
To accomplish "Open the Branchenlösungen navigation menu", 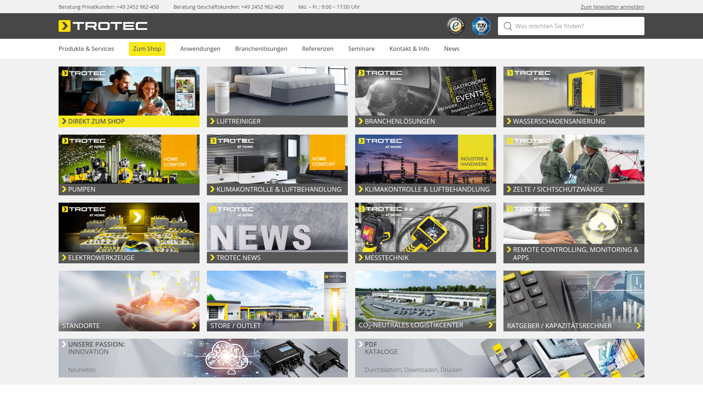I will pos(261,49).
